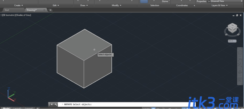The image size is (244, 109).
Task: Open ShowMotion in navigation bar
Action: pyautogui.click(x=240, y=80)
